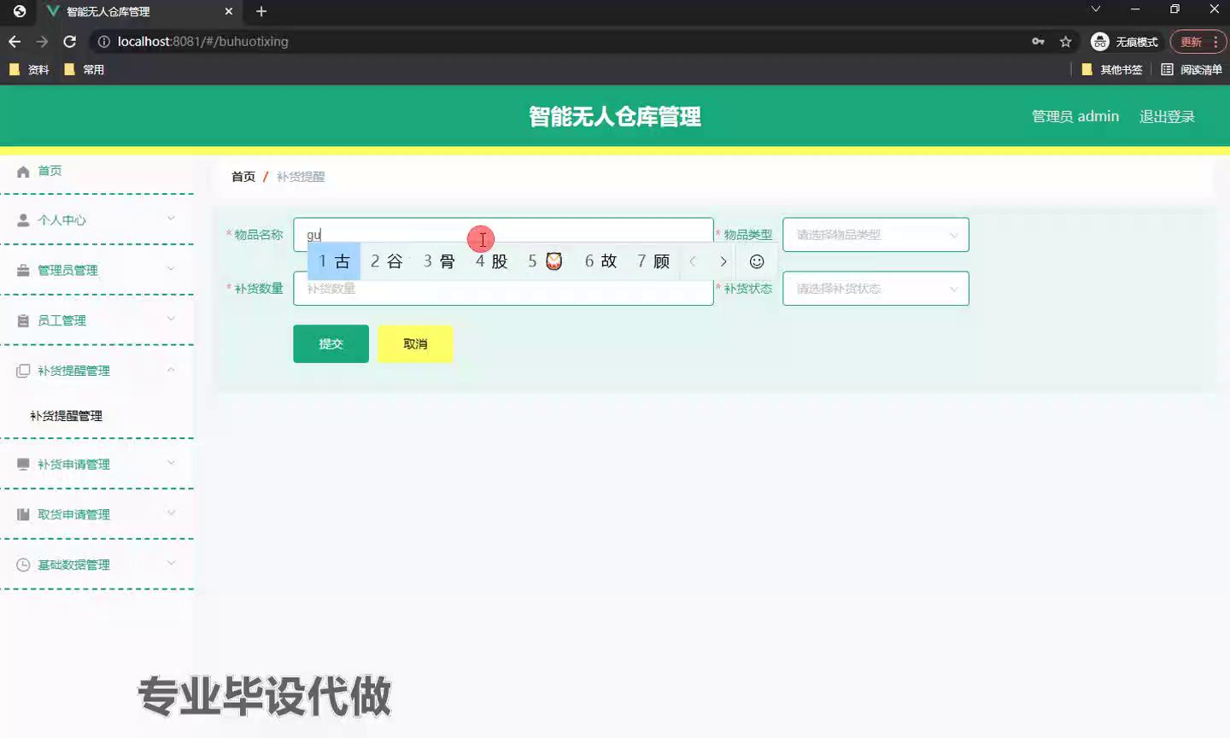Viewport: 1230px width, 738px height.
Task: Go to next IME candidate page
Action: 723,261
